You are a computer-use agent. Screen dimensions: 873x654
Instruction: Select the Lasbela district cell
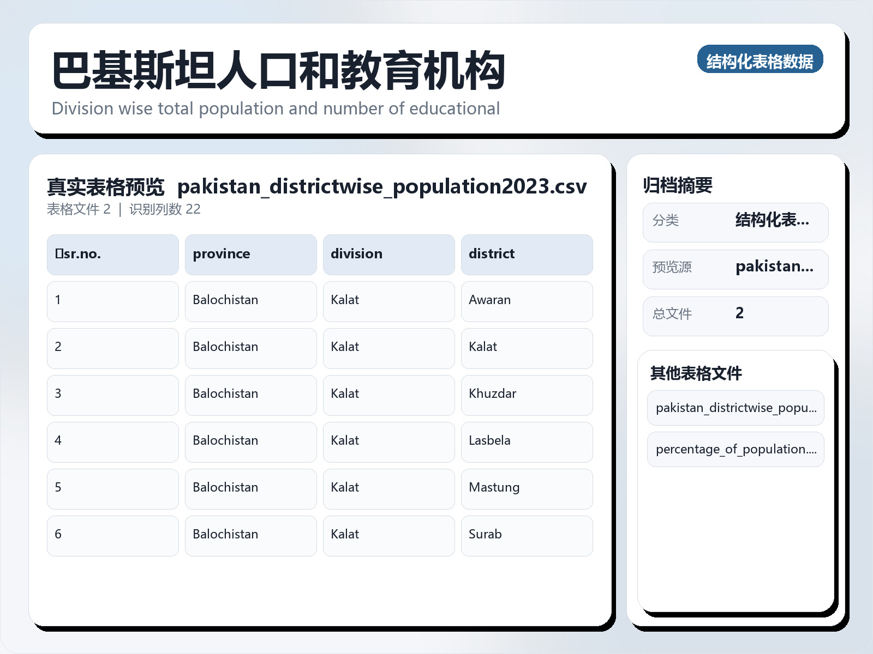point(527,441)
